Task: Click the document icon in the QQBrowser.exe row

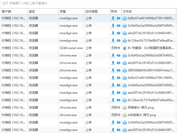Action: [x=125, y=48]
